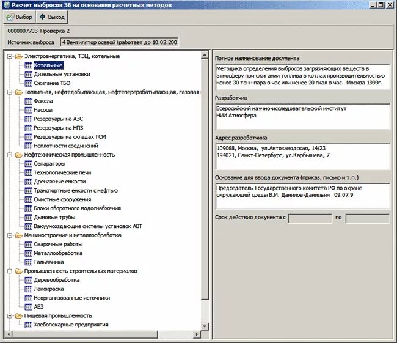This screenshot has width=397, height=343.
Task: Click table icon beside Транспортные емкости с нефтью
Action: [28, 190]
